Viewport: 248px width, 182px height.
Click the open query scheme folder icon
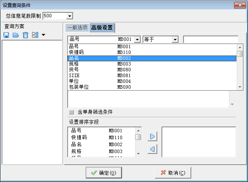(16, 35)
